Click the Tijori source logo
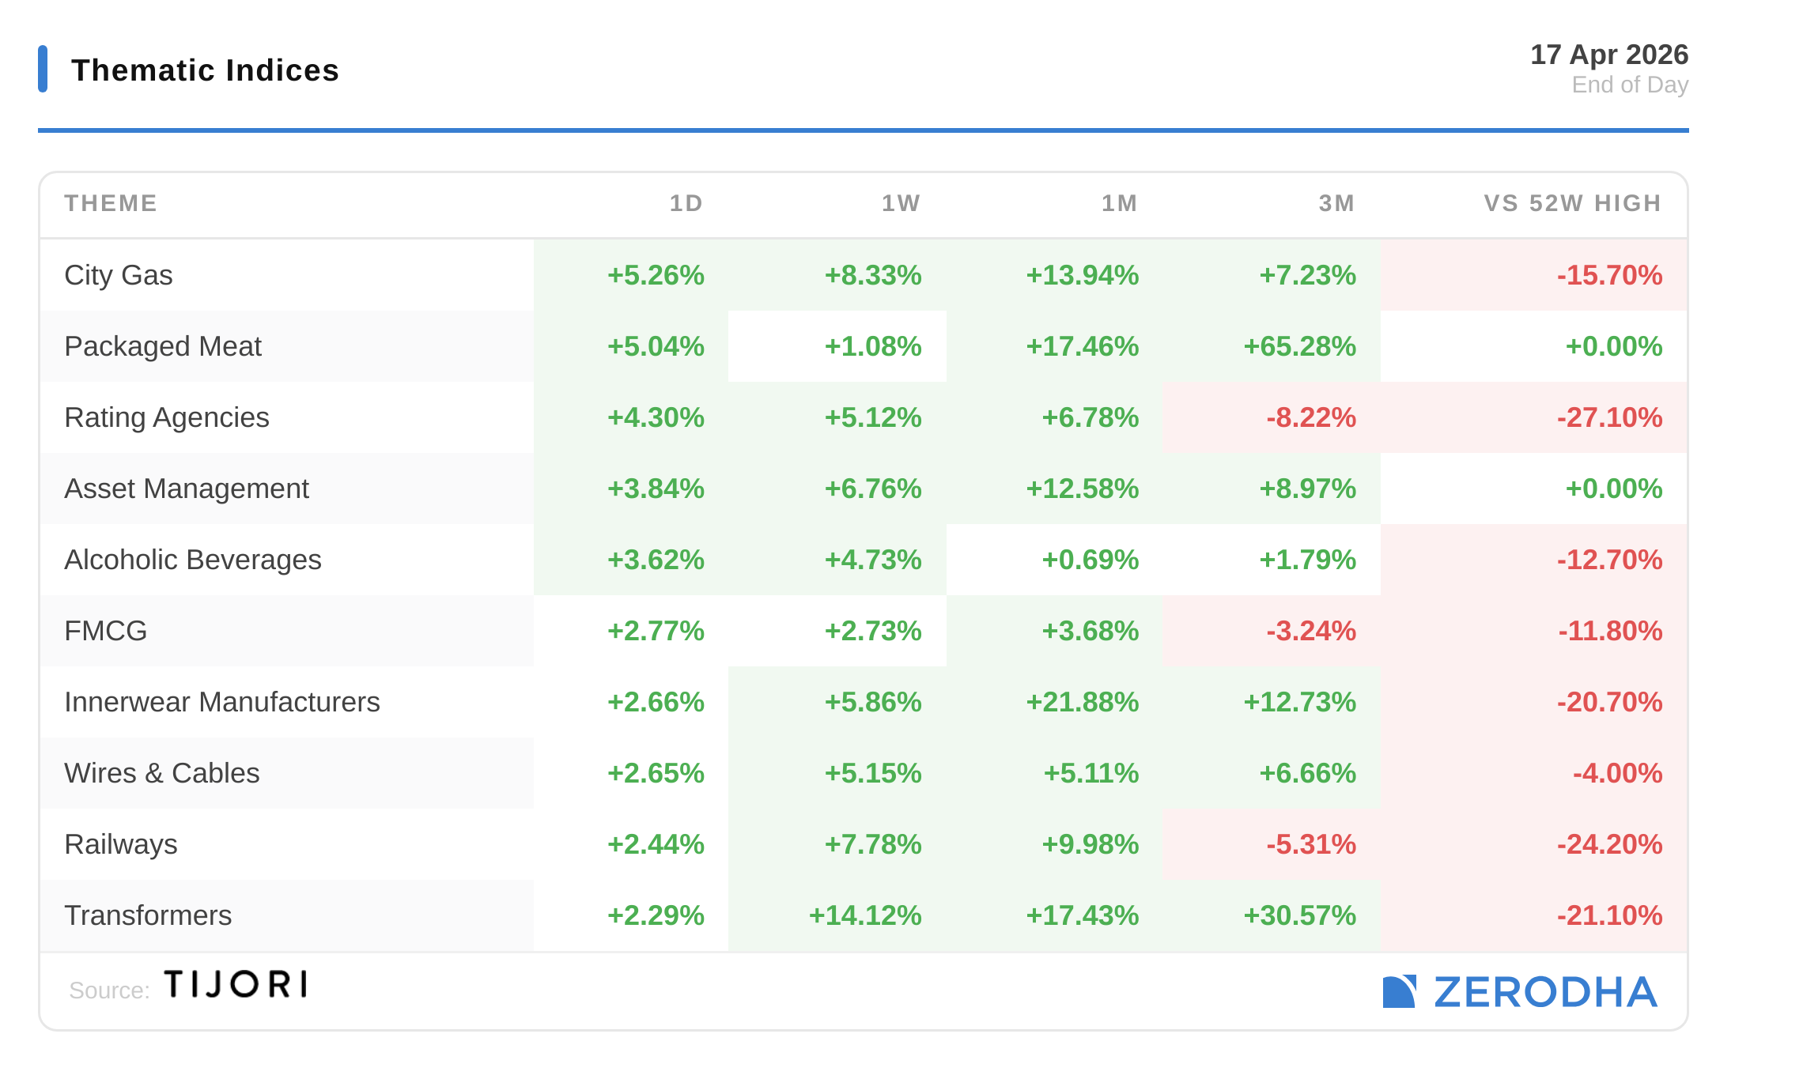 (235, 985)
